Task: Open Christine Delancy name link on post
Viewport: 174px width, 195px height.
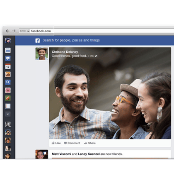Action: 65,52
